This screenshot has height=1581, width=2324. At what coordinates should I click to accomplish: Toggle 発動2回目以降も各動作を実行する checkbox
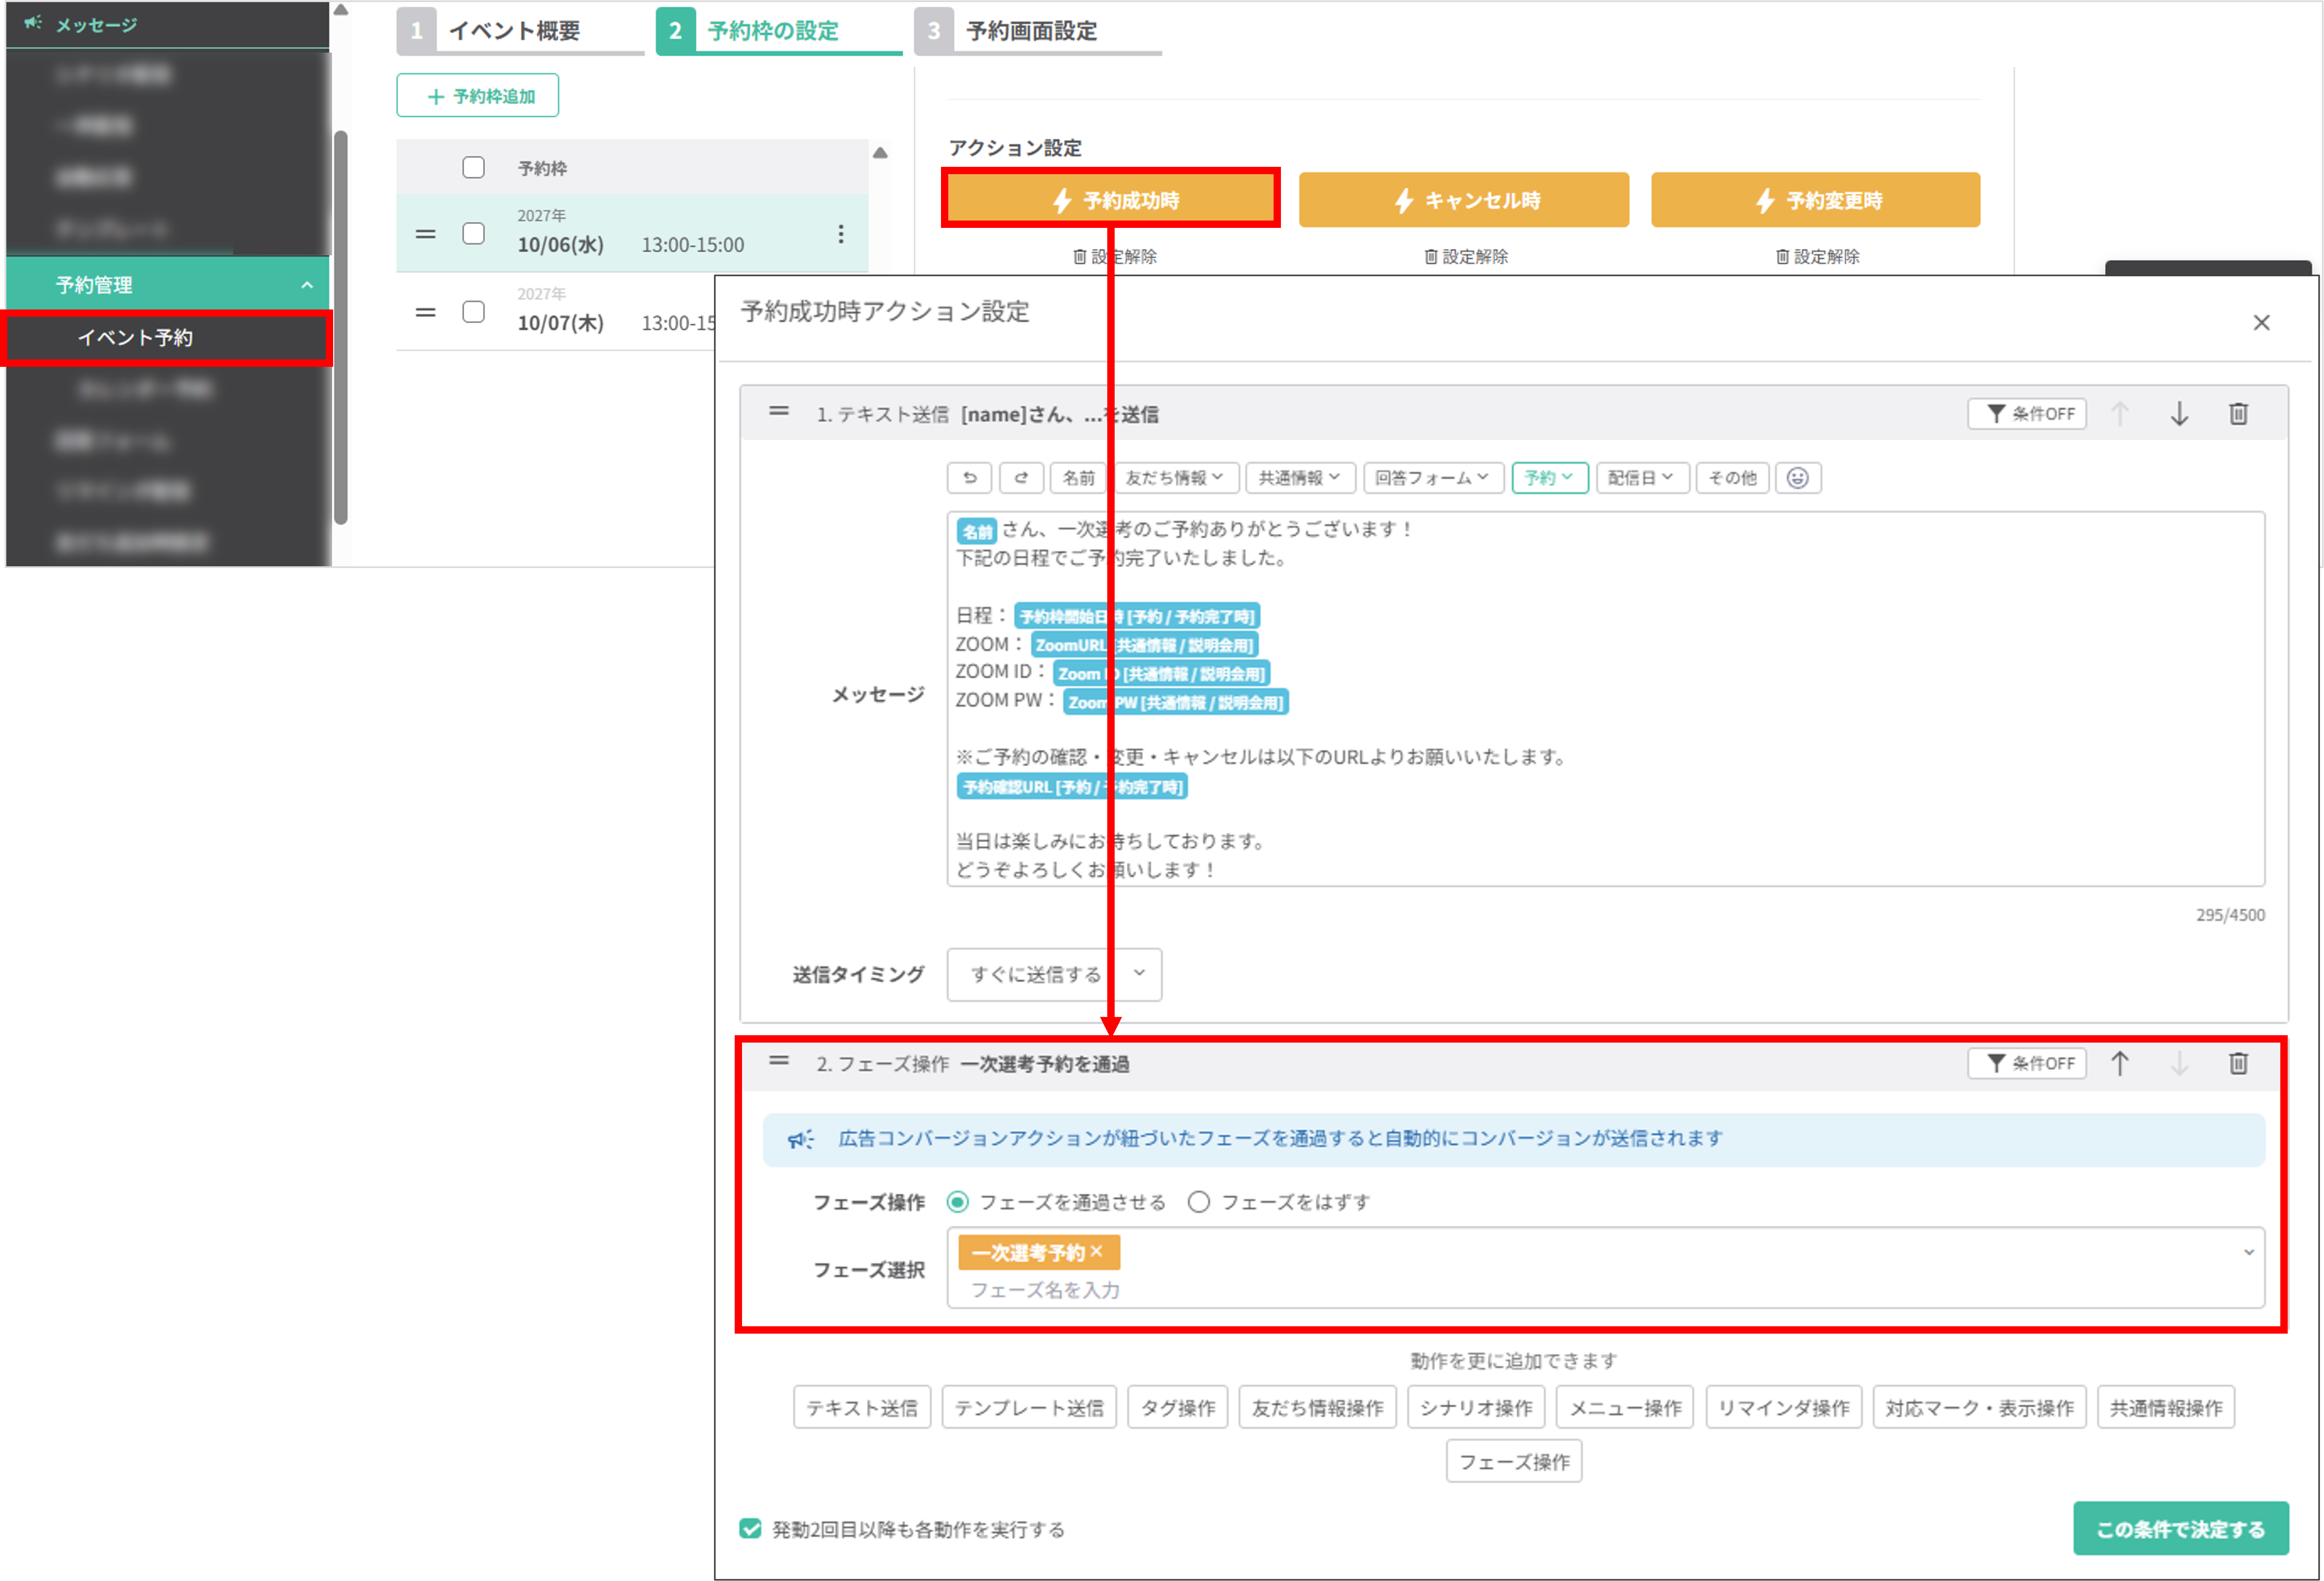(x=750, y=1528)
